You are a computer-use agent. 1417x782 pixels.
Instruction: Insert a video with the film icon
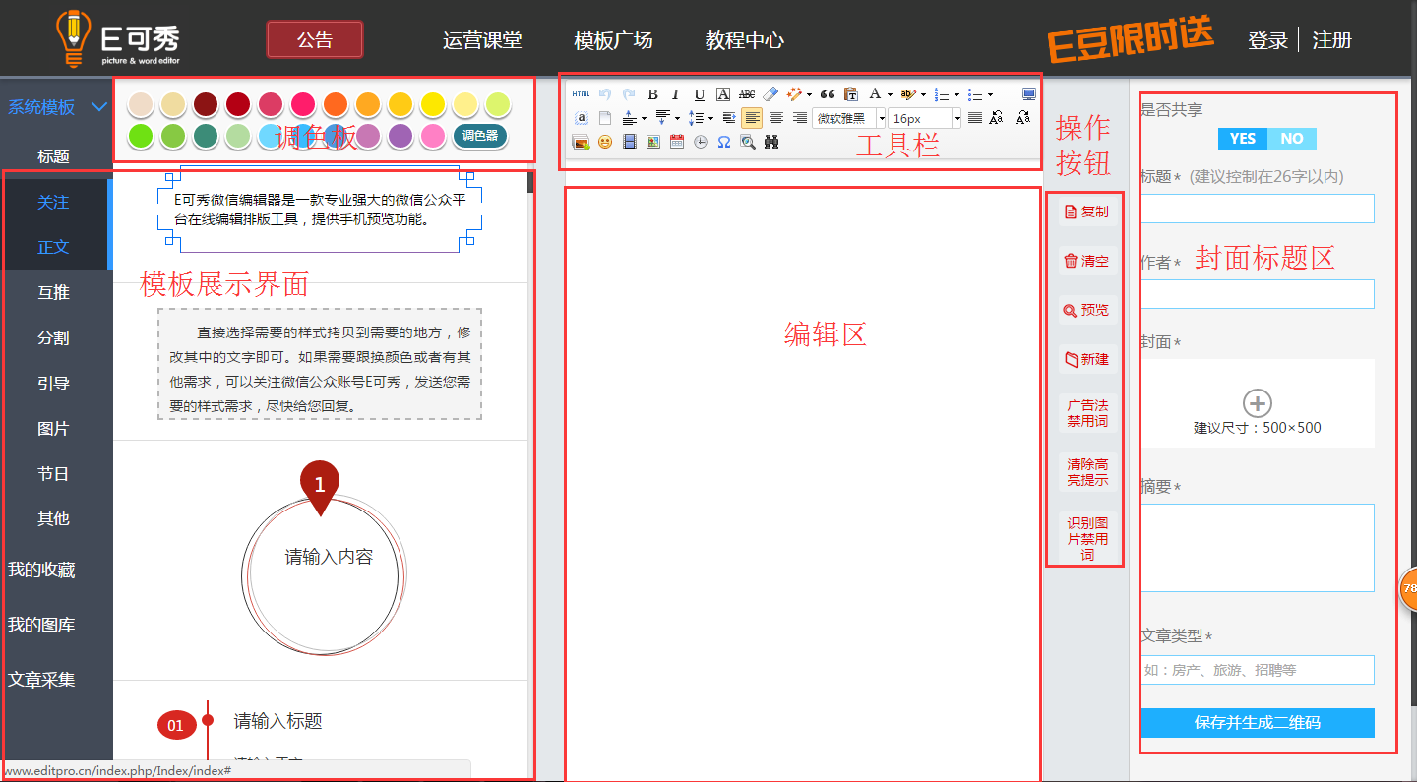630,142
